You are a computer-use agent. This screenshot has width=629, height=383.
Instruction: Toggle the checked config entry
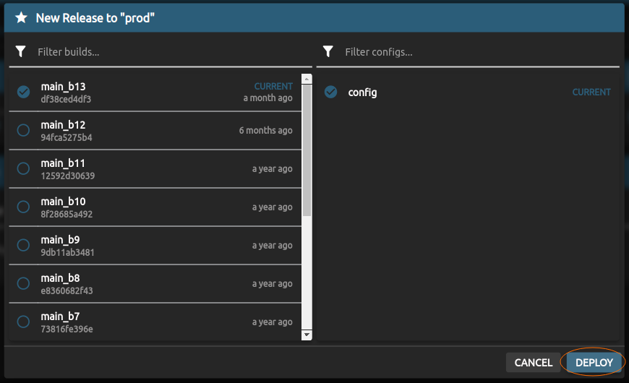331,92
